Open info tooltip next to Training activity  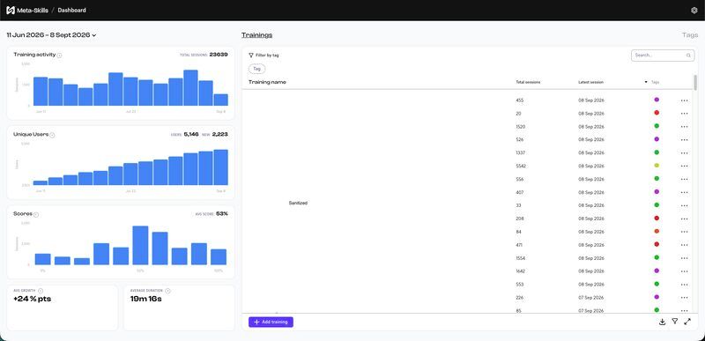59,56
